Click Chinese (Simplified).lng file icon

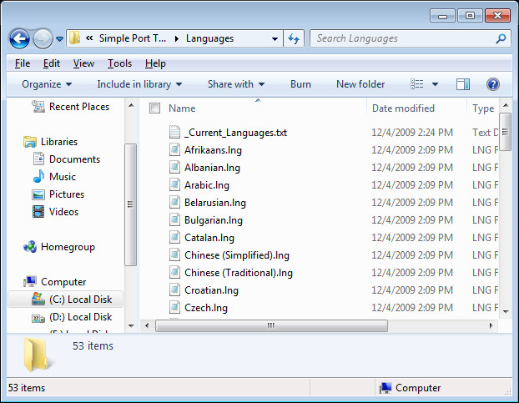click(x=174, y=255)
